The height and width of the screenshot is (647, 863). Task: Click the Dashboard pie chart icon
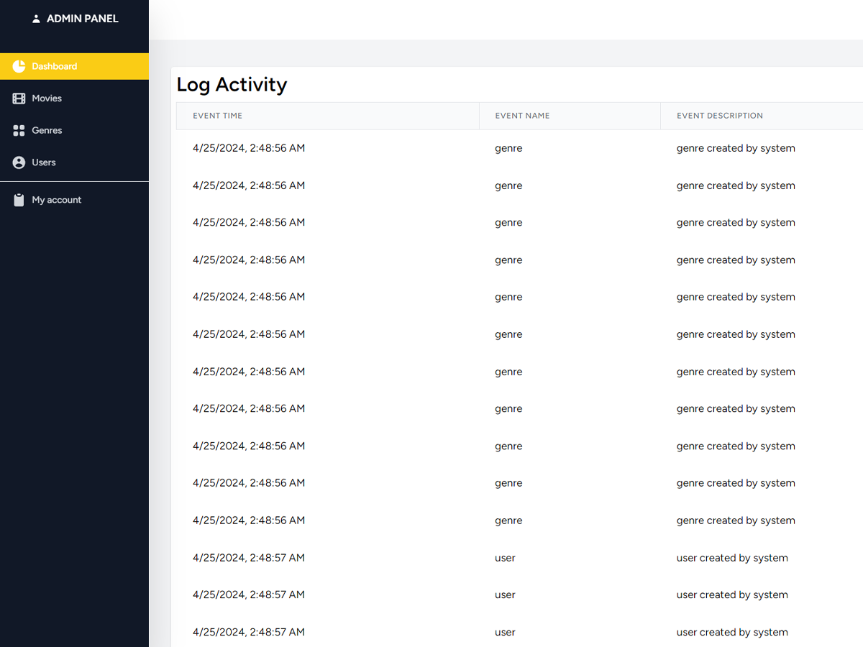[19, 66]
